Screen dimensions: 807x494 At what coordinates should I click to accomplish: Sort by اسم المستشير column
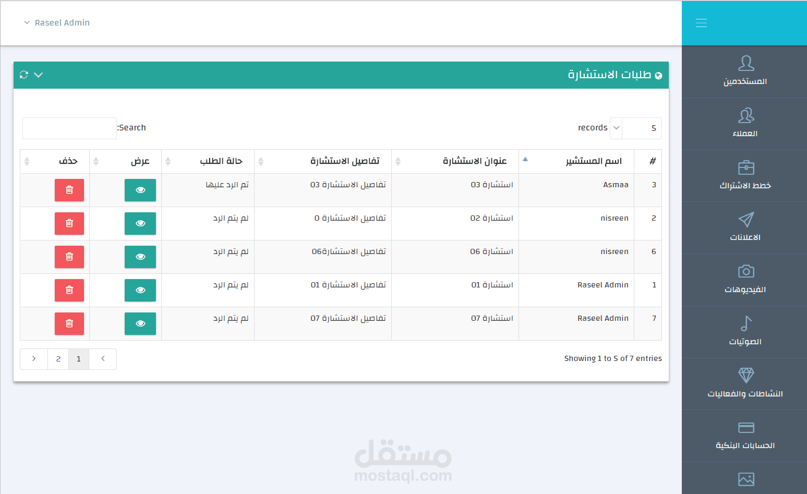tap(576, 161)
